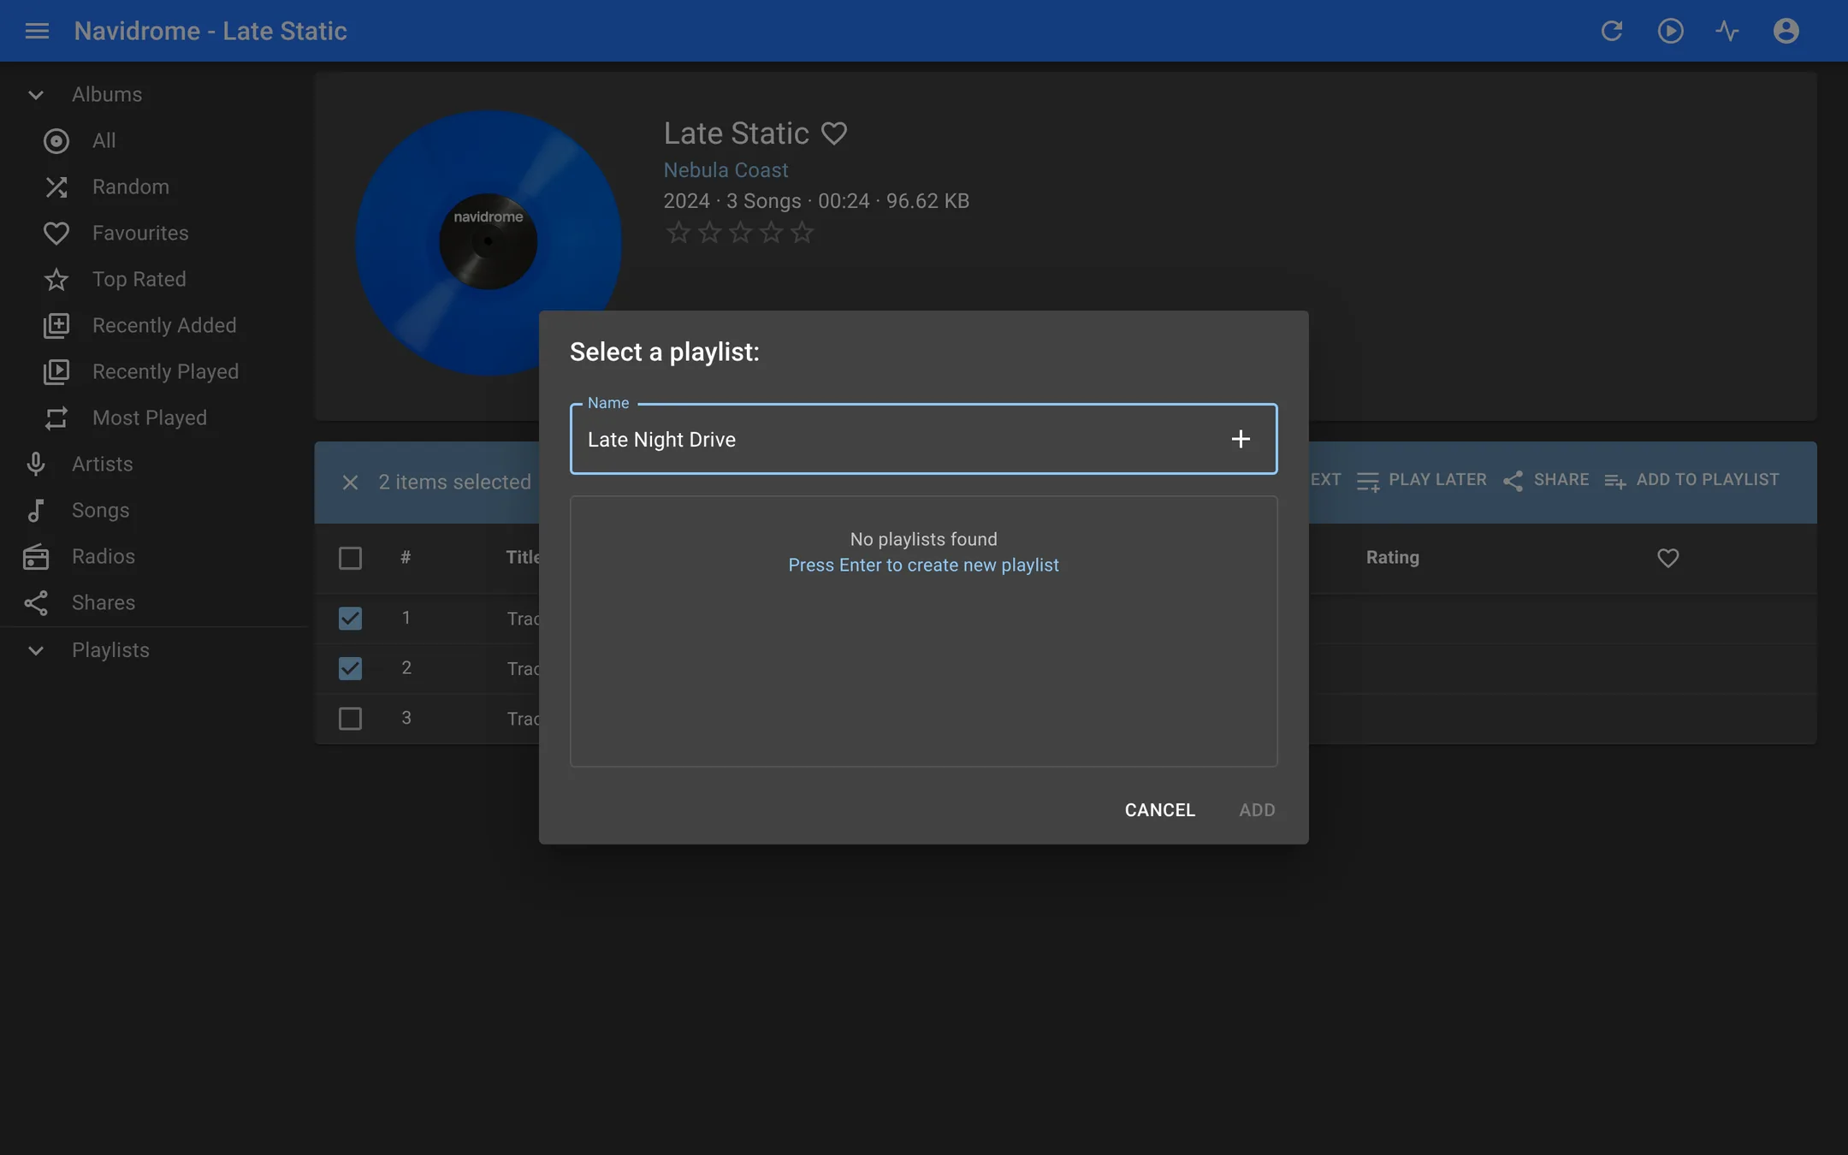Click the Late Static album cover

click(489, 243)
